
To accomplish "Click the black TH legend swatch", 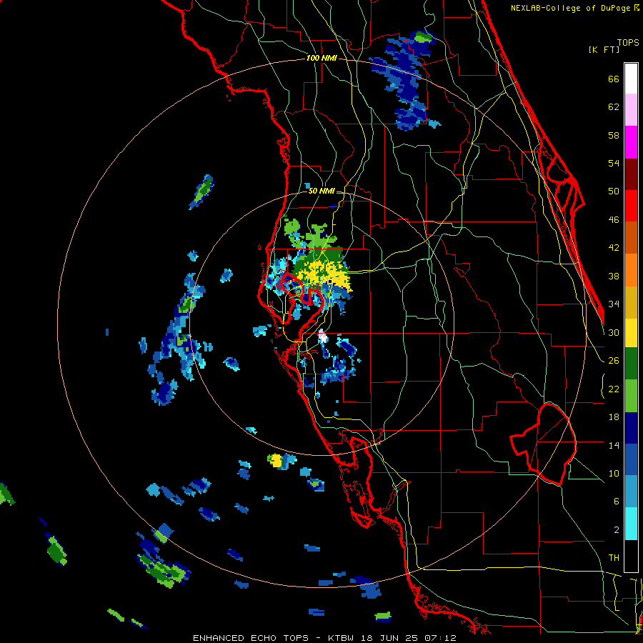I will (631, 556).
